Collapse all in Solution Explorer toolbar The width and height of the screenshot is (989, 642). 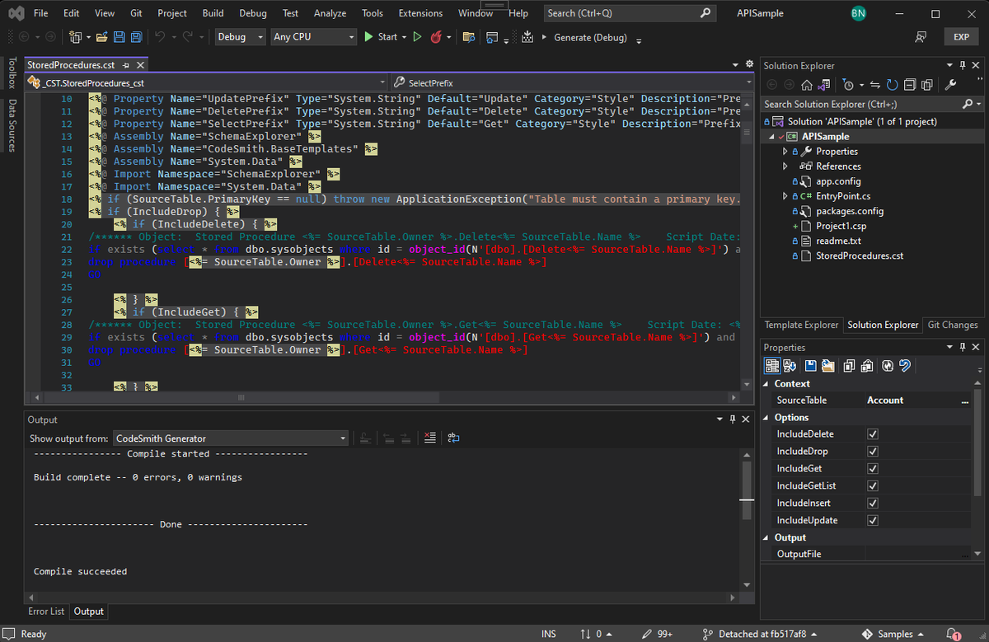910,85
